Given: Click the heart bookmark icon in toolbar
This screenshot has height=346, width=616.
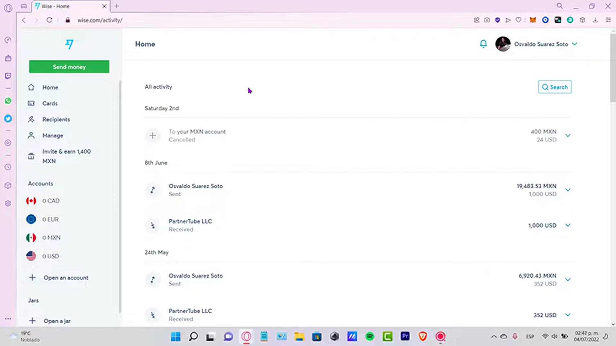Looking at the screenshot, I should click(x=518, y=20).
